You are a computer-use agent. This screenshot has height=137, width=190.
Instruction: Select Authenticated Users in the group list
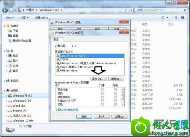(x=90, y=56)
